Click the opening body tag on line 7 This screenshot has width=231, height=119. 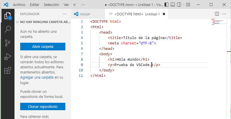pos(106,54)
